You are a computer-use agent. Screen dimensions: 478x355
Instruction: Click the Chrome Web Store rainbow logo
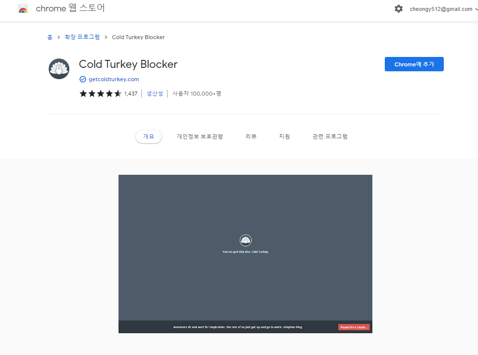click(x=23, y=8)
